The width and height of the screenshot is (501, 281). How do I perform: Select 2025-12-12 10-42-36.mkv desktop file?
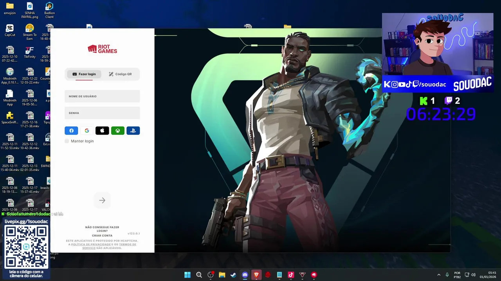click(30, 142)
